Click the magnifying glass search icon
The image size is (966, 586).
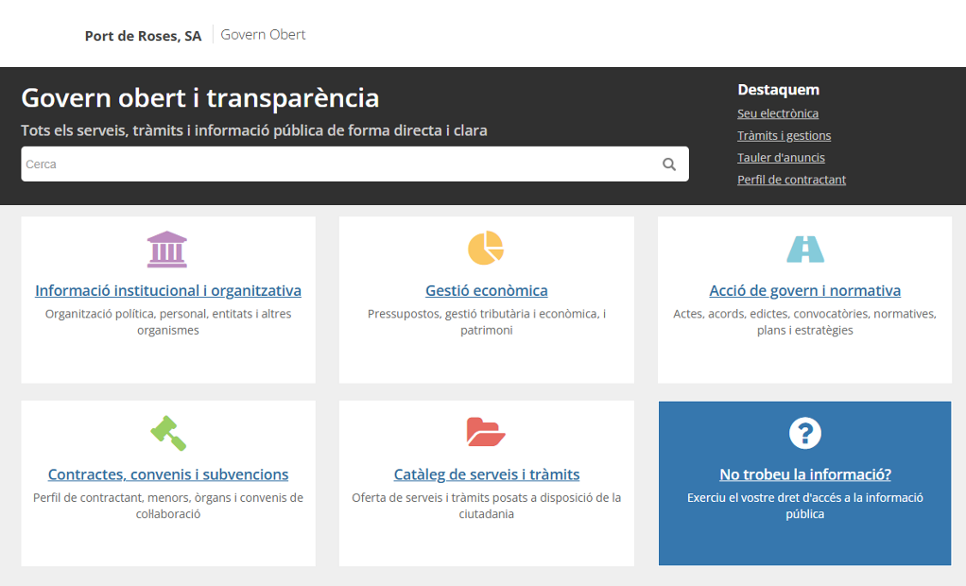669,164
